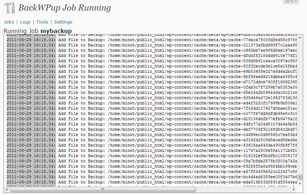Select log line wp-cache-cc77f67dd9dfdb95e8c3c
This screenshot has height=195, width=307.
tap(152, 114)
